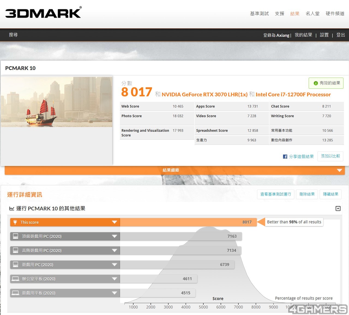Click the 6739 score bar
Image resolution: width=349 pixels, height=315 pixels.
(x=177, y=265)
